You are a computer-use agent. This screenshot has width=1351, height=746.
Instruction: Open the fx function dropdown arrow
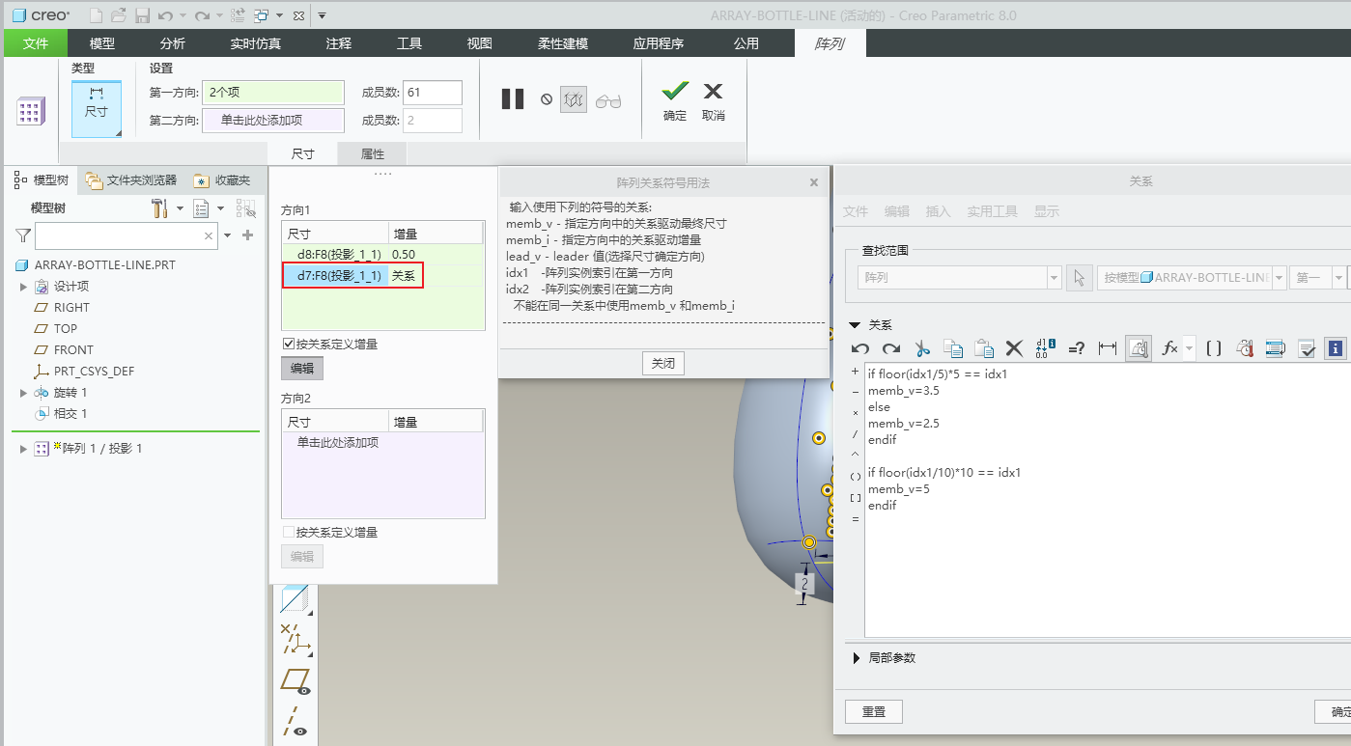point(1189,348)
